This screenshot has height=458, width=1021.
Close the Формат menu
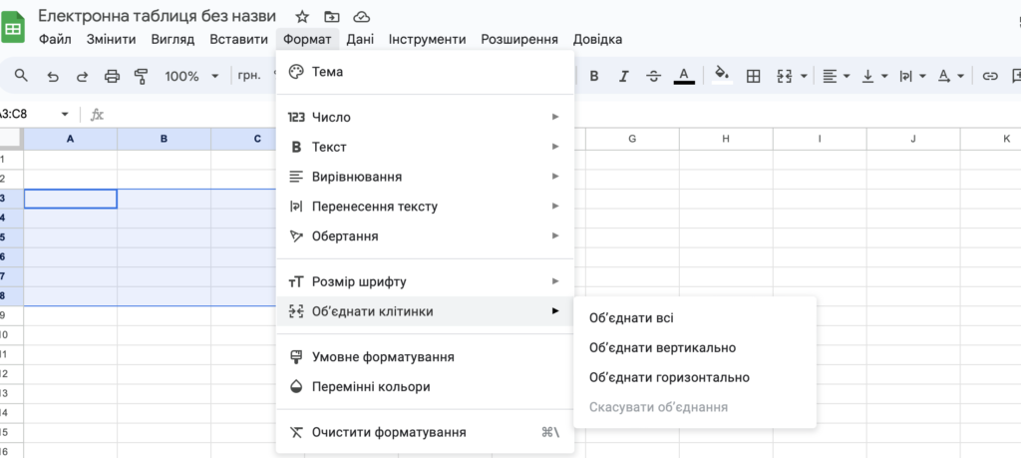click(x=307, y=39)
